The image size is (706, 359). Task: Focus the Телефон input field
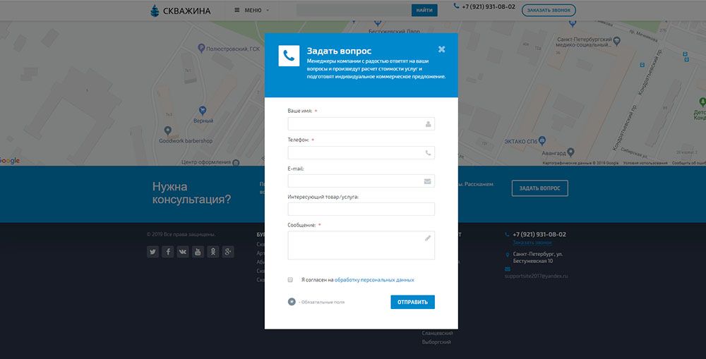[361, 152]
